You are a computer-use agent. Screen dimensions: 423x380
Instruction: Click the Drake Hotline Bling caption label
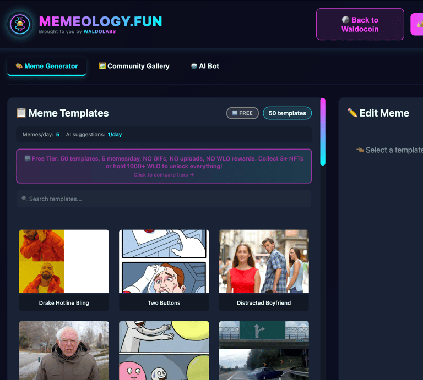point(64,303)
